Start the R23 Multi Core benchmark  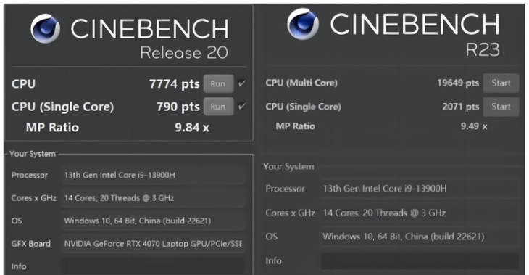pyautogui.click(x=501, y=83)
